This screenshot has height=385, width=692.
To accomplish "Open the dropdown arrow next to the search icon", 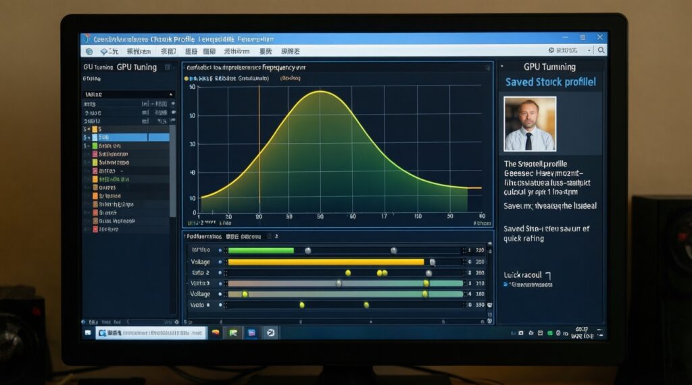I will pyautogui.click(x=589, y=51).
